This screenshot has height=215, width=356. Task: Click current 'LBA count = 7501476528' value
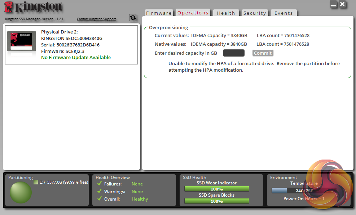(x=283, y=36)
